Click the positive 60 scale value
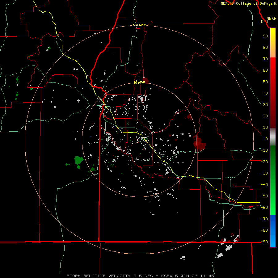 (x=265, y=70)
